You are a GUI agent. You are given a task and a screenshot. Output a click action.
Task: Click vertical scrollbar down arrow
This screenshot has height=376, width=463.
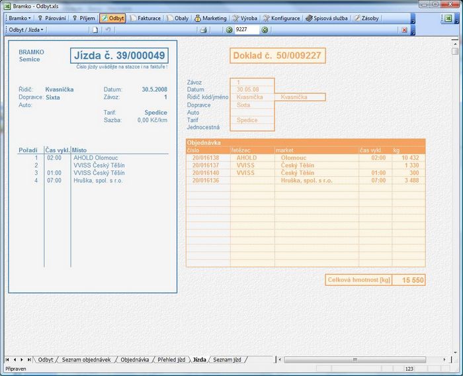coord(455,352)
